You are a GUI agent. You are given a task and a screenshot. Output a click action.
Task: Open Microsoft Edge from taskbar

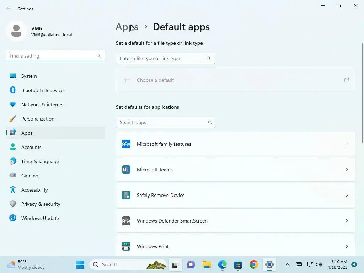point(222,264)
